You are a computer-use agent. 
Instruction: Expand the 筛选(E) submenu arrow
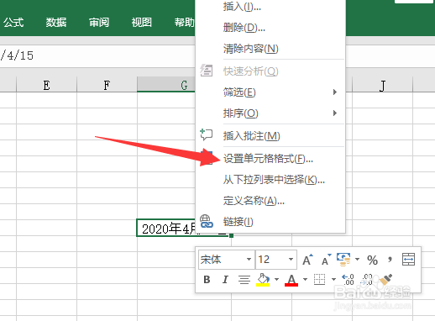coord(335,92)
